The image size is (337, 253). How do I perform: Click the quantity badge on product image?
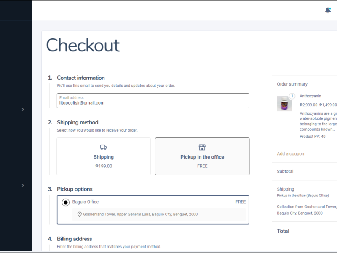click(292, 96)
